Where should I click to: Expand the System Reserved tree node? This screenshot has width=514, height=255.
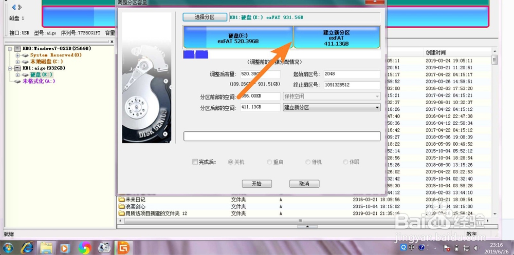coord(17,55)
